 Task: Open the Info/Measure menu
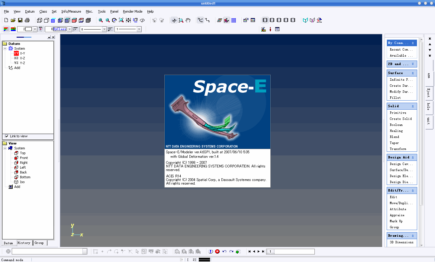pyautogui.click(x=71, y=11)
